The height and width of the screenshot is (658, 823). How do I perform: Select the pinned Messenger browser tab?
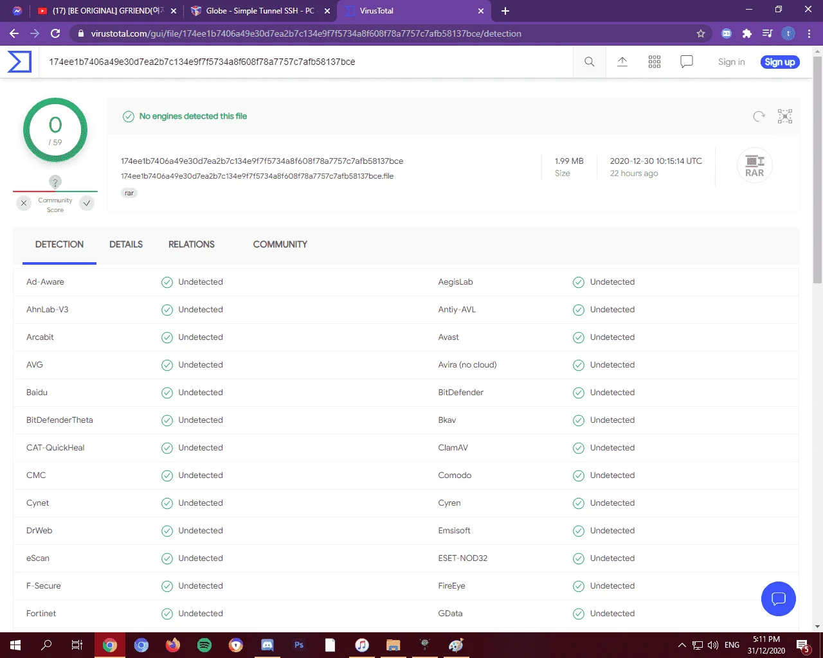[17, 11]
